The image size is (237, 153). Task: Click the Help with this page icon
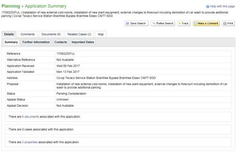pyautogui.click(x=208, y=6)
